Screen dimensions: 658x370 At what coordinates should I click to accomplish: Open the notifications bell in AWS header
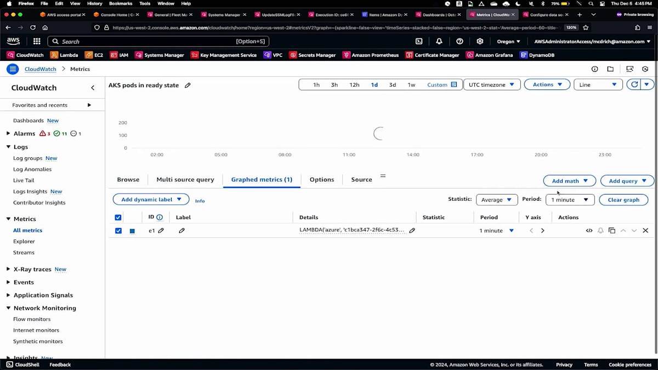[439, 41]
